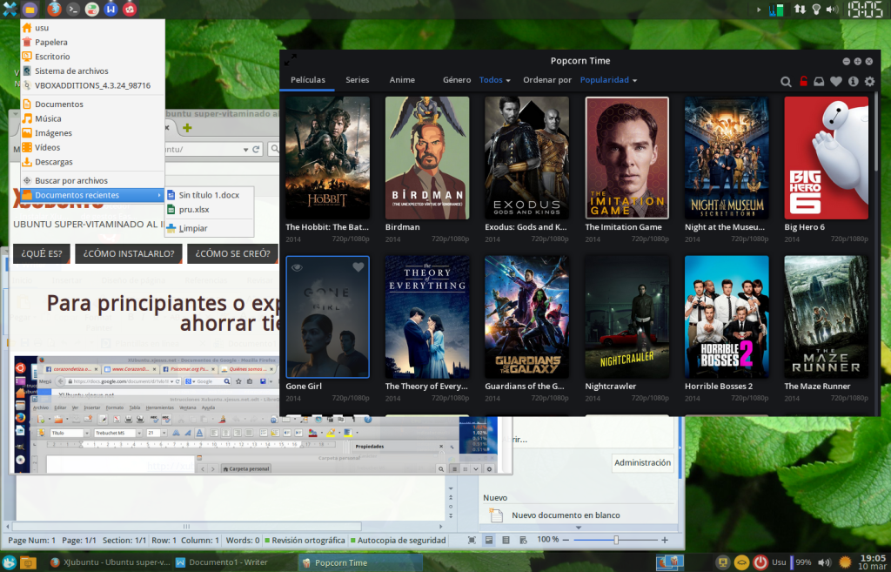Expand the Documentos recientes submenu
The height and width of the screenshot is (572, 891).
click(x=92, y=195)
